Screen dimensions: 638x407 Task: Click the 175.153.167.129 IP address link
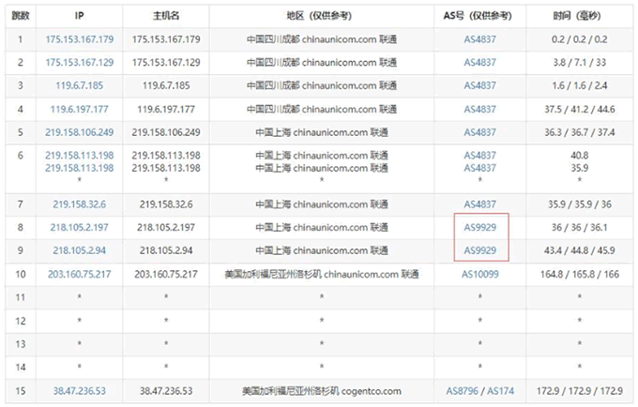pos(80,62)
